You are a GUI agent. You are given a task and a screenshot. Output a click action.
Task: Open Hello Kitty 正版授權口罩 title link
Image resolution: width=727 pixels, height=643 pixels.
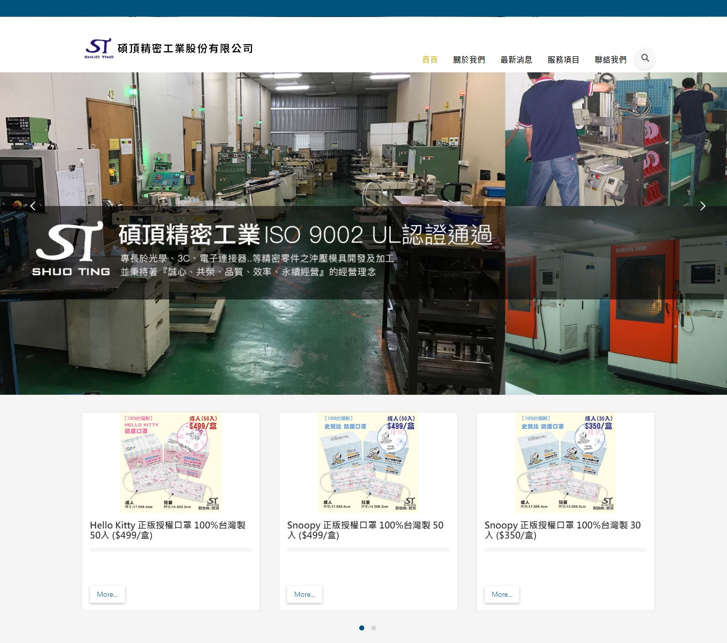tap(168, 530)
